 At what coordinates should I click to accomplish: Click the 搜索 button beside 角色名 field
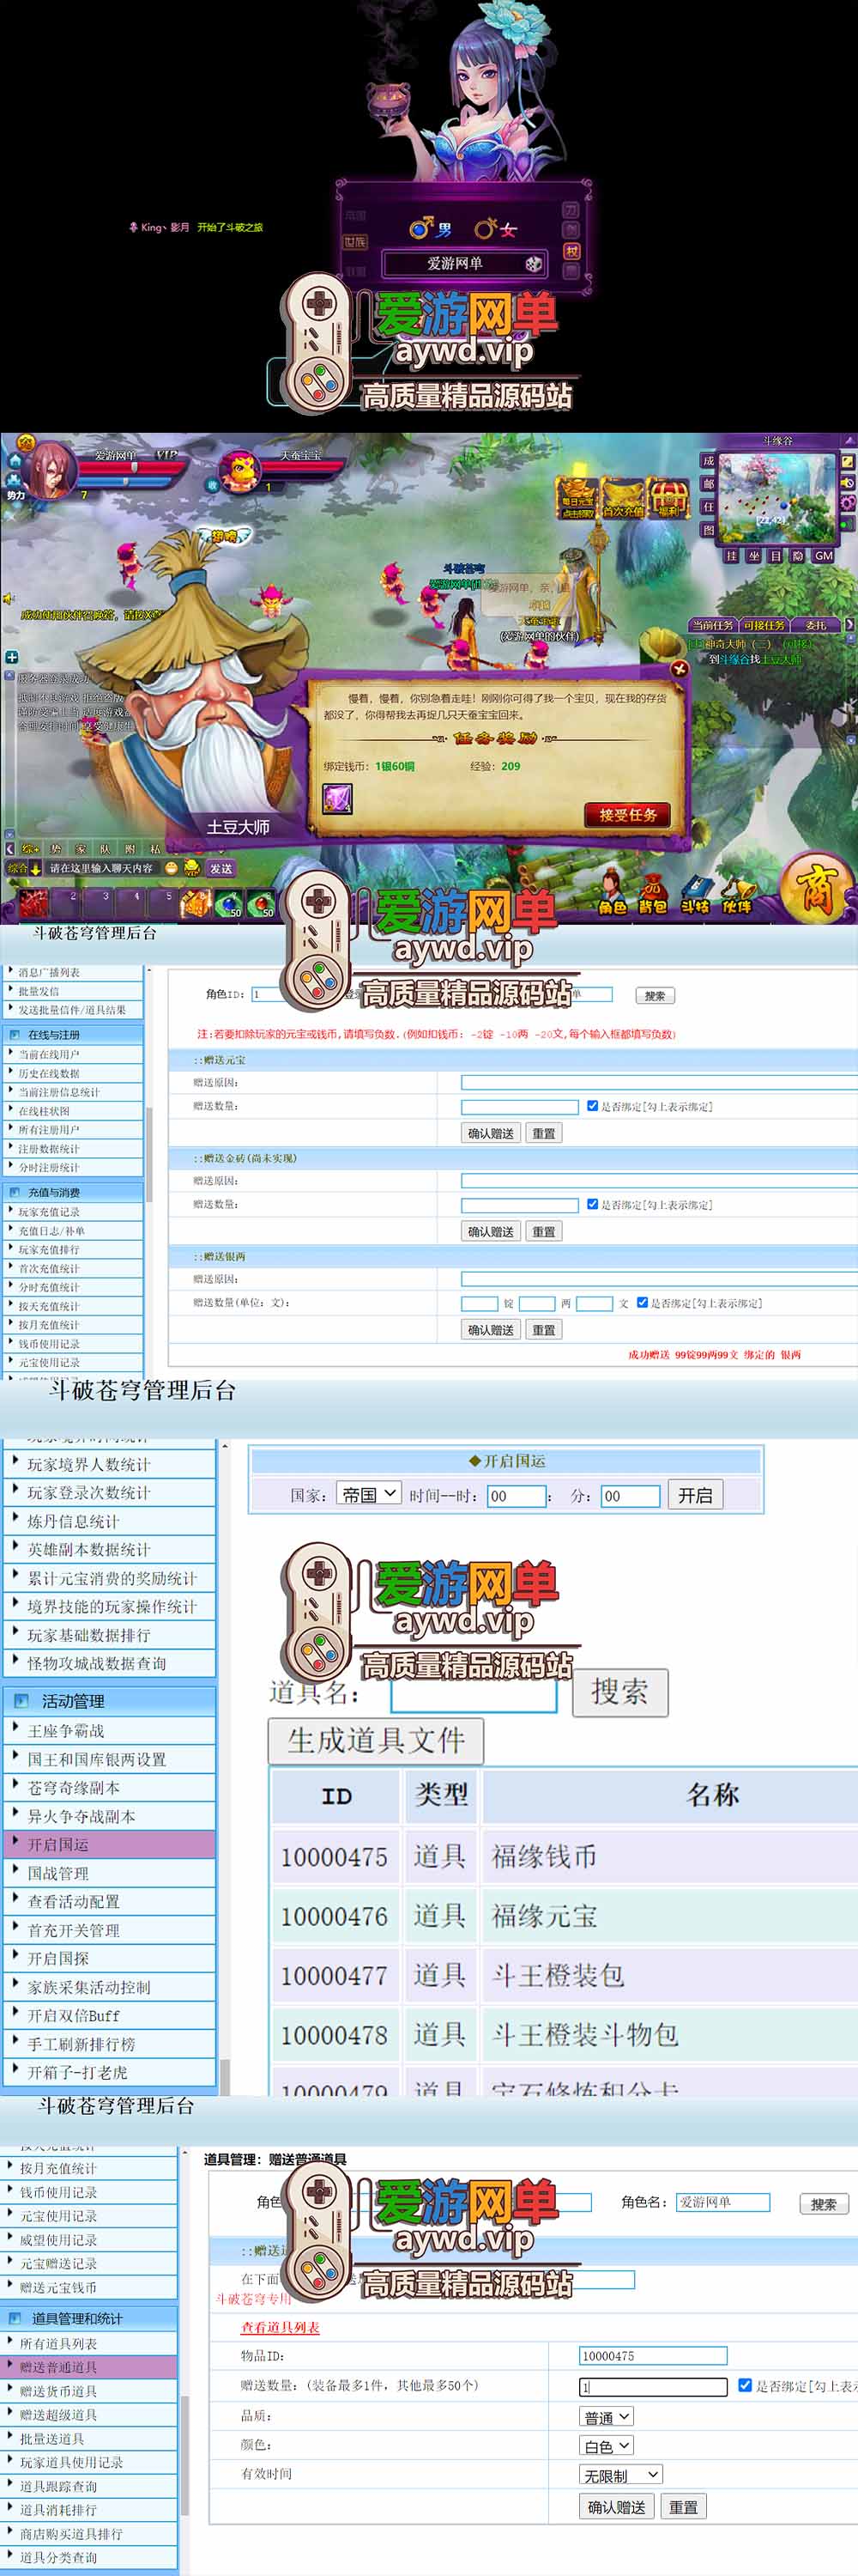(x=824, y=2203)
